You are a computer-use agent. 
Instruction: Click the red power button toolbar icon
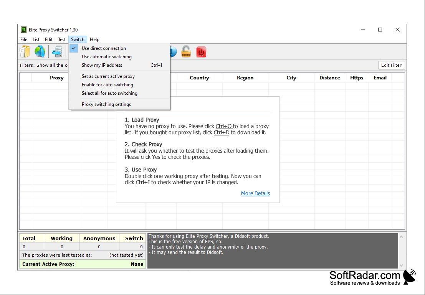tap(201, 52)
